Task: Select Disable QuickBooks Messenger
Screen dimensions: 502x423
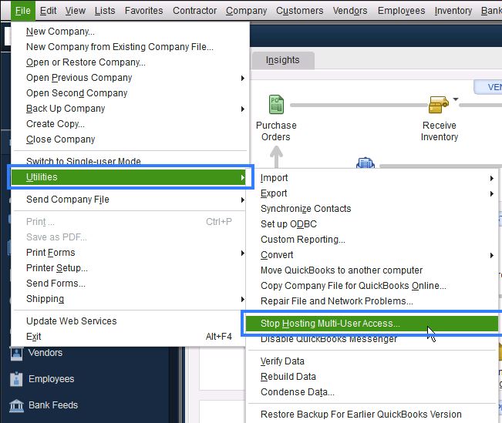Action: coord(372,339)
